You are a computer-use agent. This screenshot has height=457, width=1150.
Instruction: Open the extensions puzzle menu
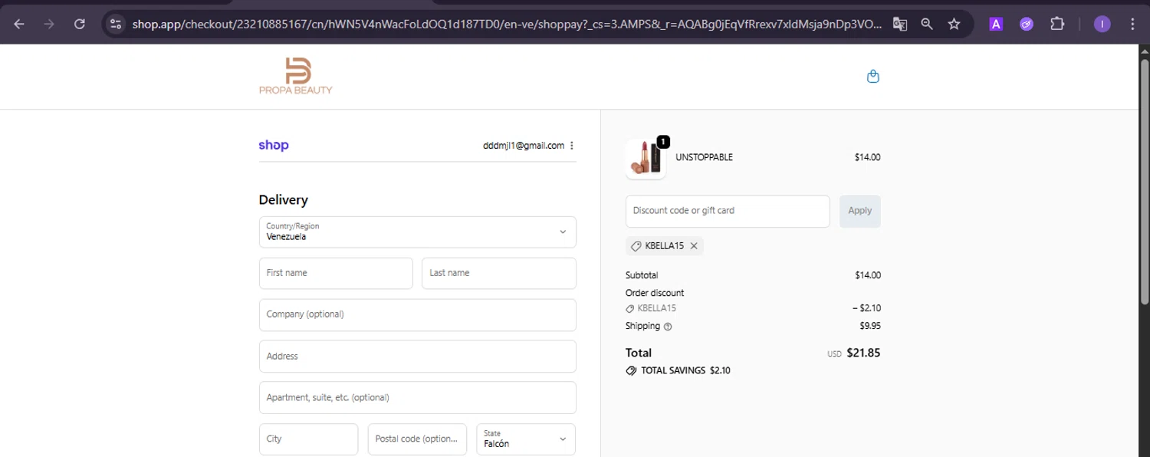point(1057,24)
